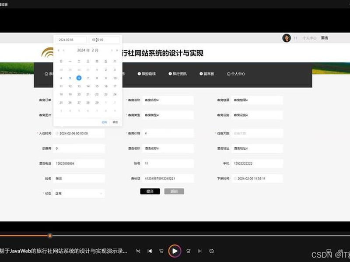Screen dimensions: 350x262
Task: Skip to the previous track
Action: pos(150,251)
